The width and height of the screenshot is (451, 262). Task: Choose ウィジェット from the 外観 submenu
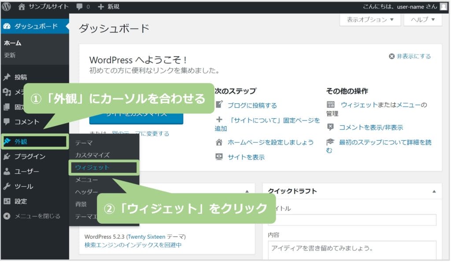click(92, 167)
